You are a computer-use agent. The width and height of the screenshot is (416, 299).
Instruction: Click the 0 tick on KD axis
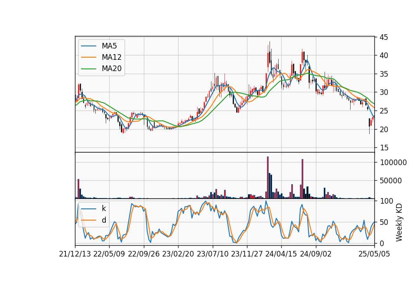pos(382,243)
